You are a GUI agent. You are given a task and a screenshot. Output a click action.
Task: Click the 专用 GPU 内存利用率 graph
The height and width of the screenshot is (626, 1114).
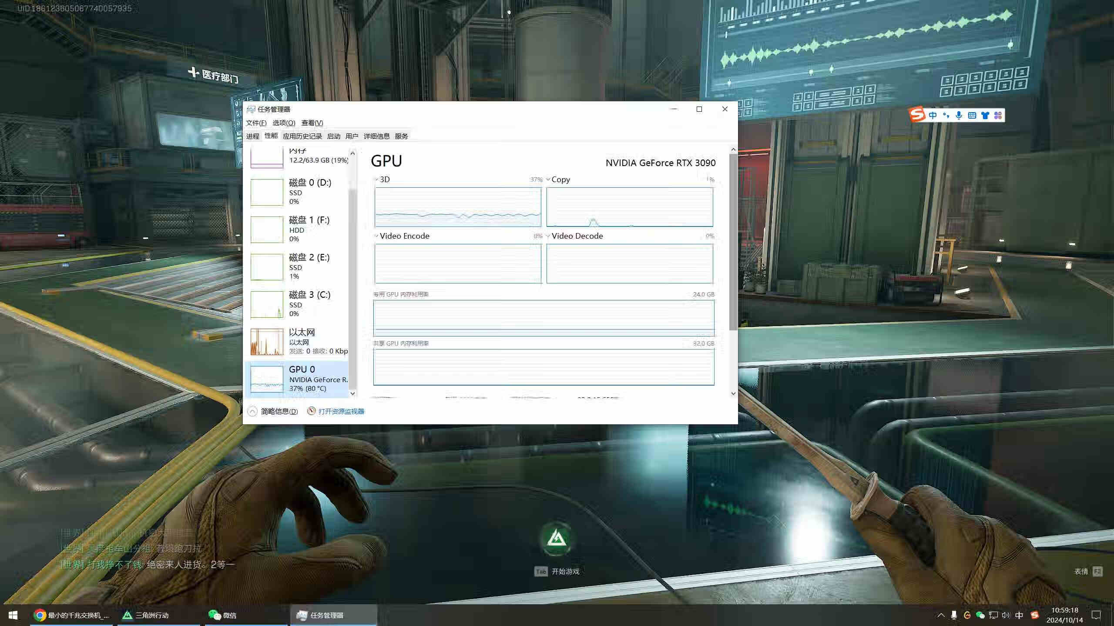(544, 318)
